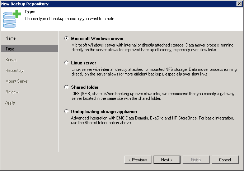Viewport: 244px width, 171px height.
Task: Open the Review step in sidebar
Action: [x=12, y=92]
